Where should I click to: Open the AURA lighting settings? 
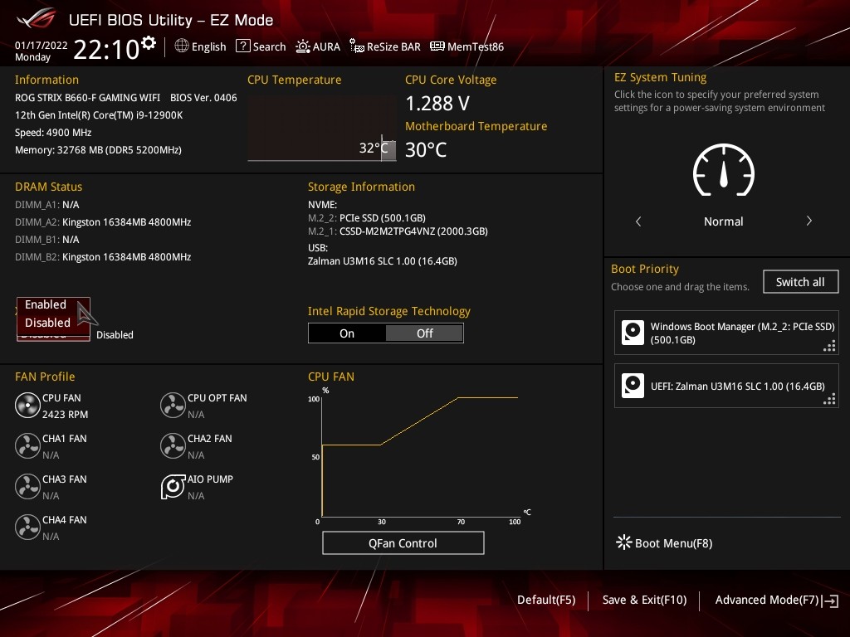click(x=318, y=46)
